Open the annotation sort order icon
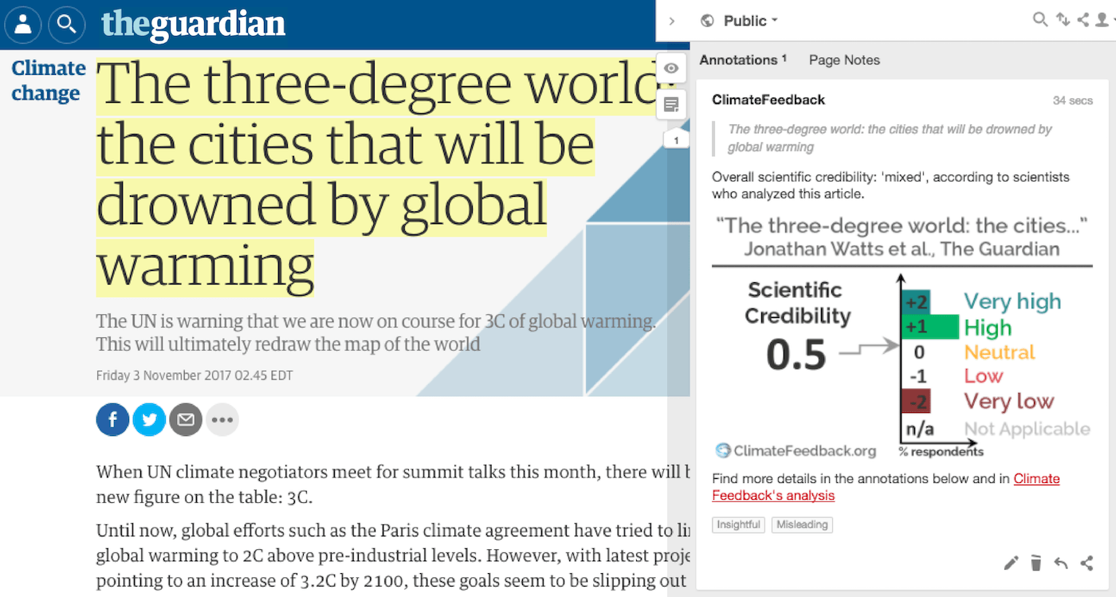This screenshot has height=597, width=1116. click(1063, 20)
